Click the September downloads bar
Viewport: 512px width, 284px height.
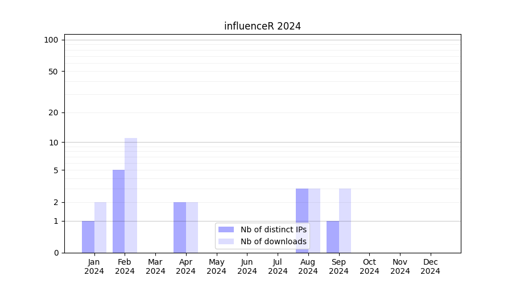(x=345, y=220)
